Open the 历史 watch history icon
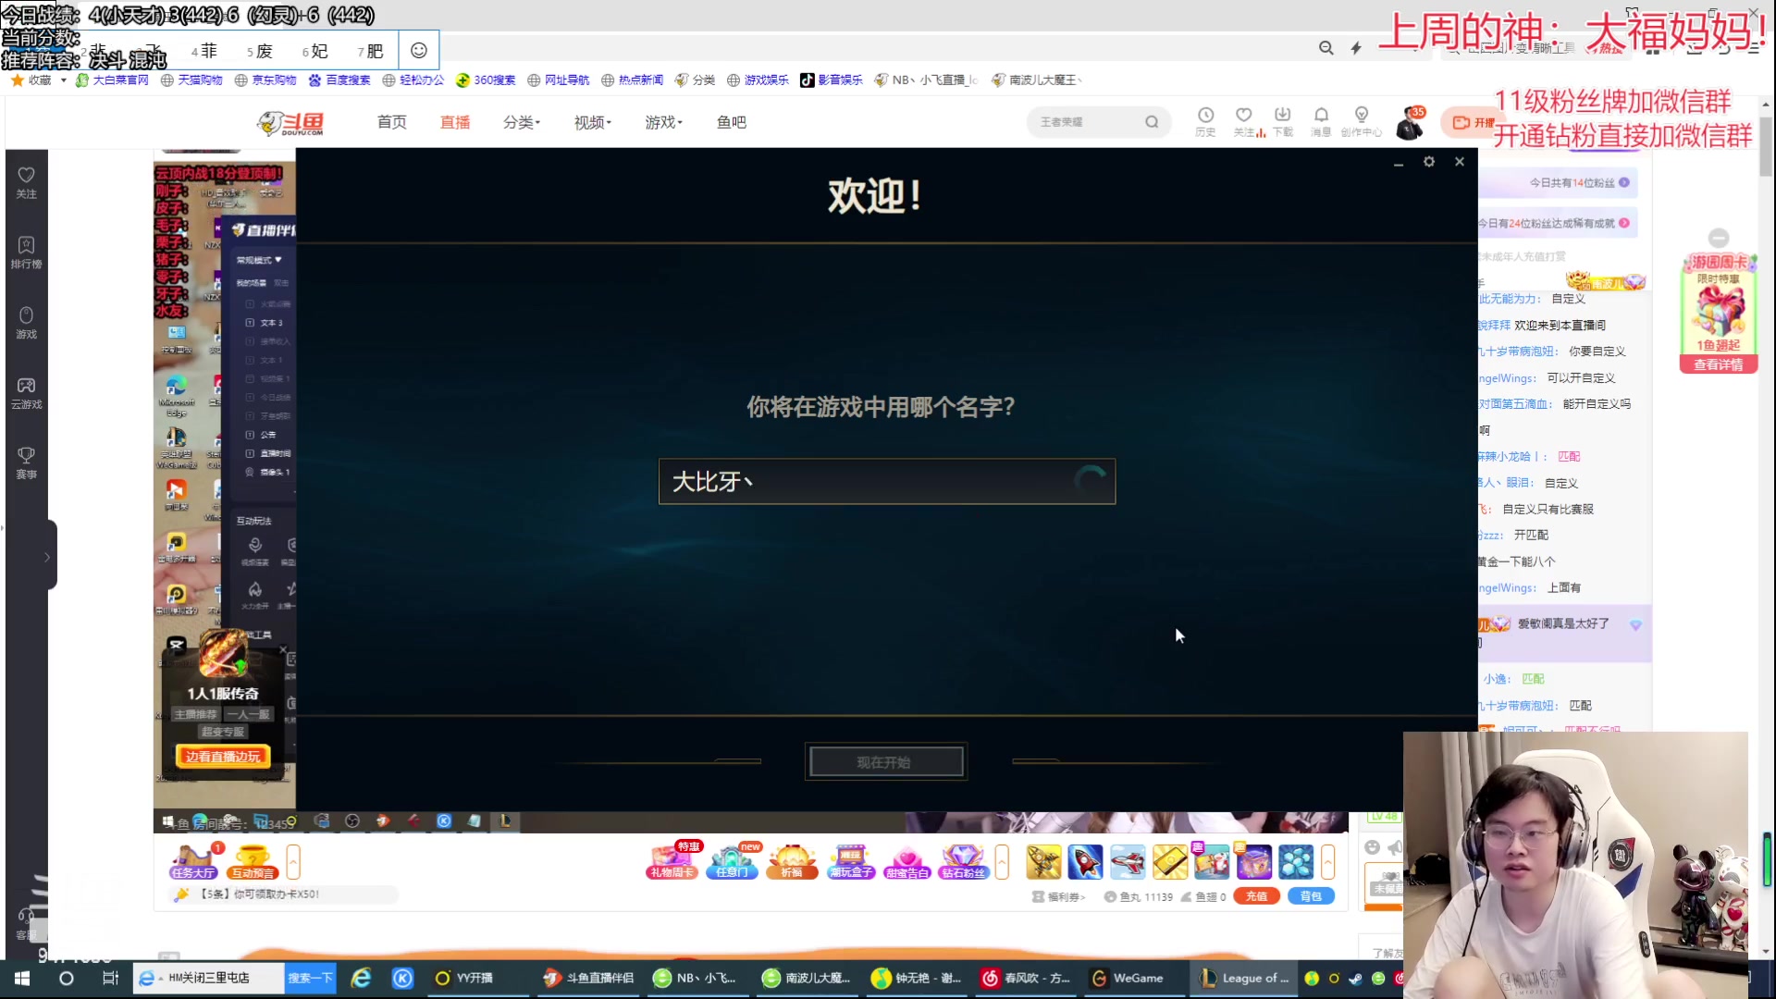Screen dimensions: 1776x999 [1205, 121]
